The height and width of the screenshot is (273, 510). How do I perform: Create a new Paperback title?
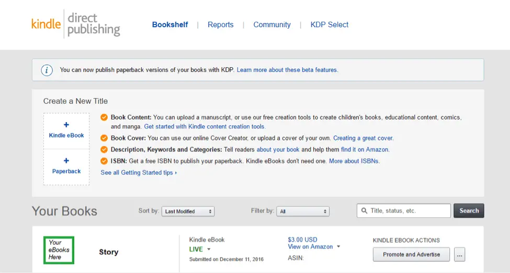[66, 167]
